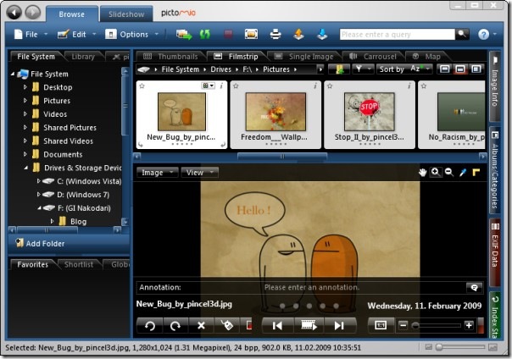Click the tag icon in bottom toolbar
The height and width of the screenshot is (359, 512).
click(x=227, y=325)
